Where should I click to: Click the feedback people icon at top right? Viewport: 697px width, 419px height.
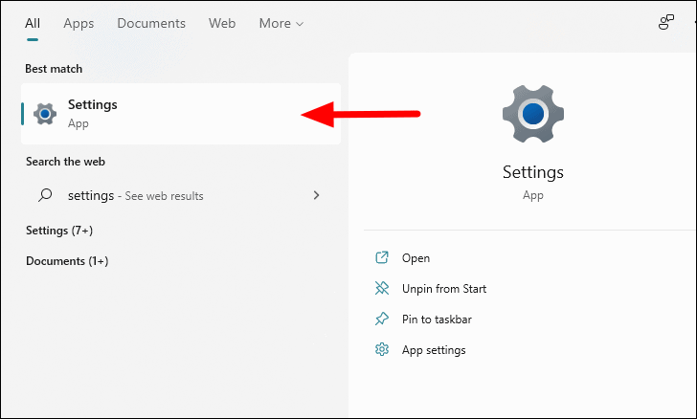[x=665, y=22]
